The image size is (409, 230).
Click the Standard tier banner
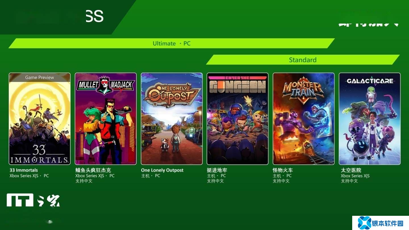303,60
